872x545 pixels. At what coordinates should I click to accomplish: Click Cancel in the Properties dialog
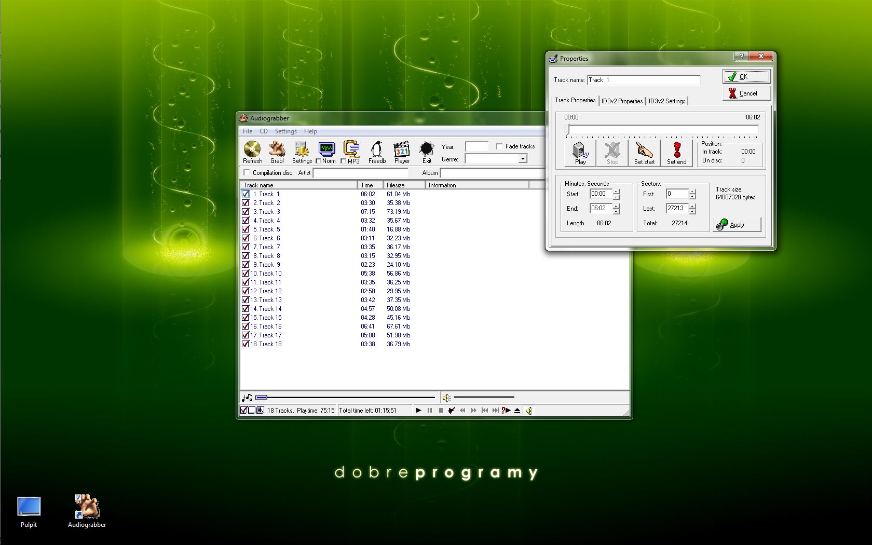pyautogui.click(x=746, y=93)
